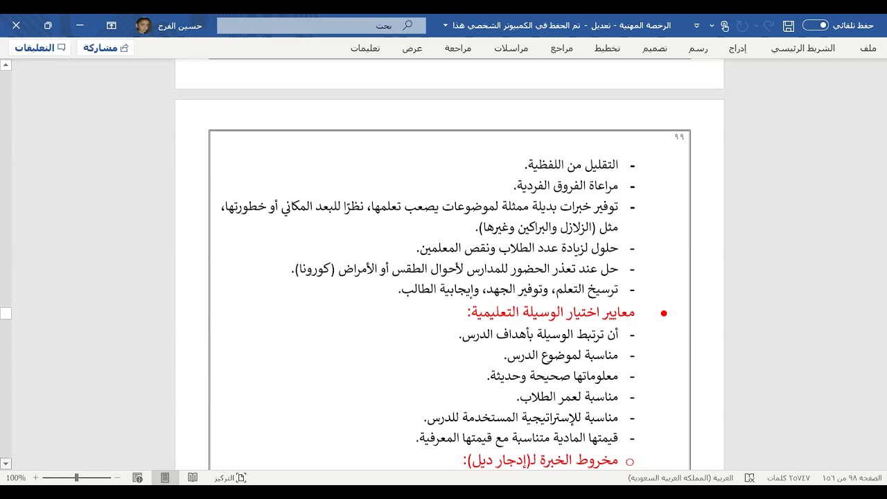Switch to the مراجعة Review tab
This screenshot has height=499, width=887.
[458, 48]
